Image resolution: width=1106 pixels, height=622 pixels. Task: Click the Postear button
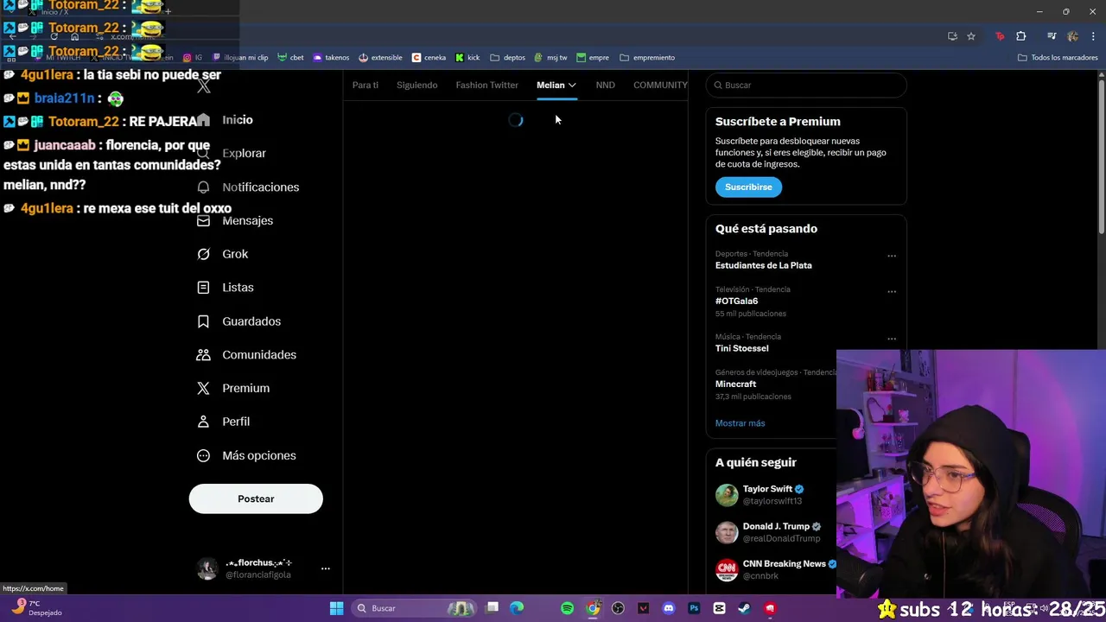256,498
